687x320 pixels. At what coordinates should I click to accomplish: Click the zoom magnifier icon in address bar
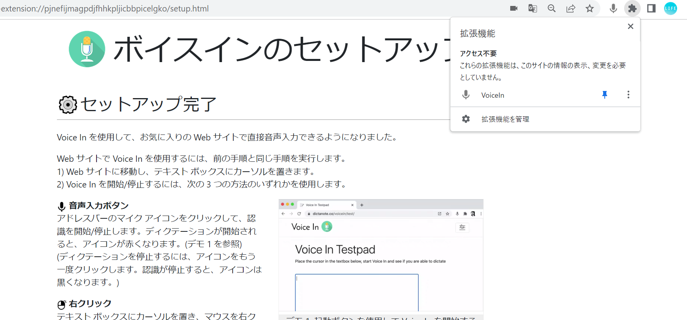coord(552,8)
